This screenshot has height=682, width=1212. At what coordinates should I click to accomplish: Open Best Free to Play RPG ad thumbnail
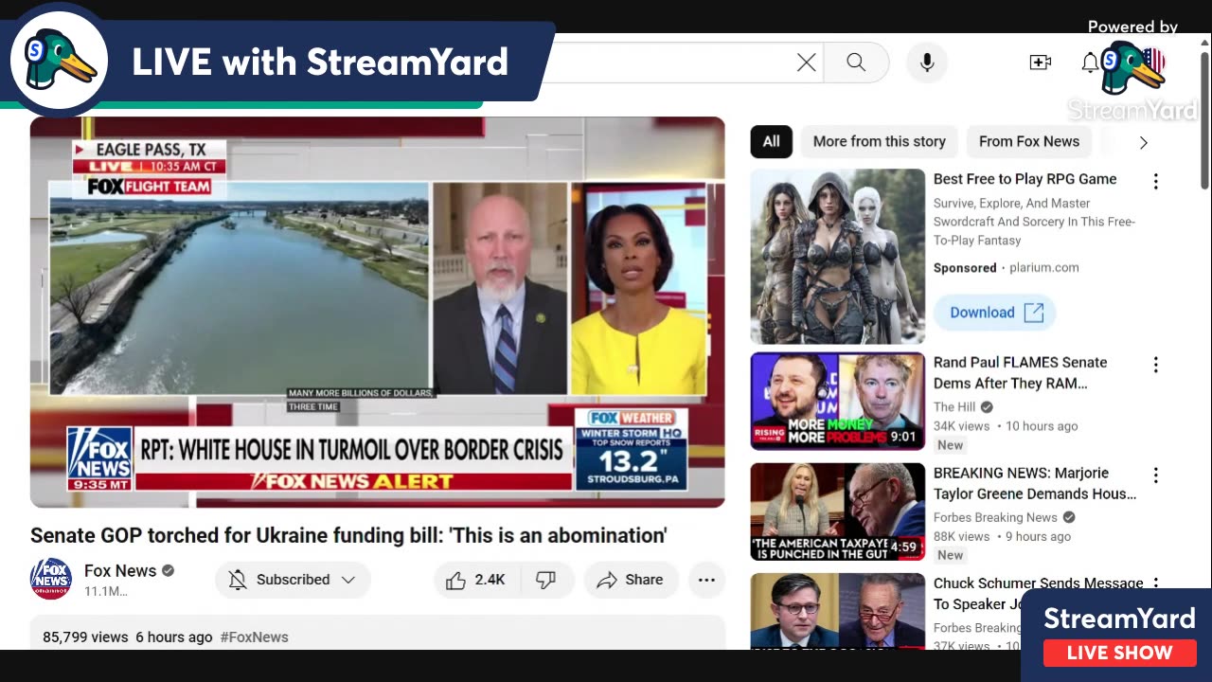[x=838, y=256]
